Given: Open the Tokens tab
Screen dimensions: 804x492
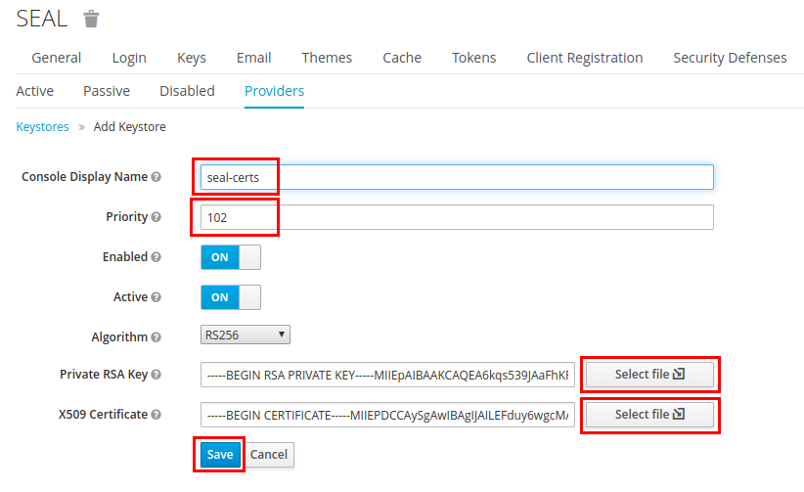Looking at the screenshot, I should [473, 58].
